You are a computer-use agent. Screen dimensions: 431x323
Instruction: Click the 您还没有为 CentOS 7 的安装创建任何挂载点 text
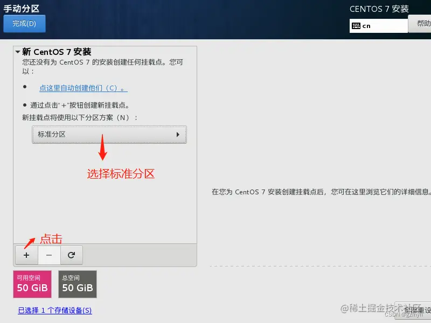pyautogui.click(x=102, y=66)
